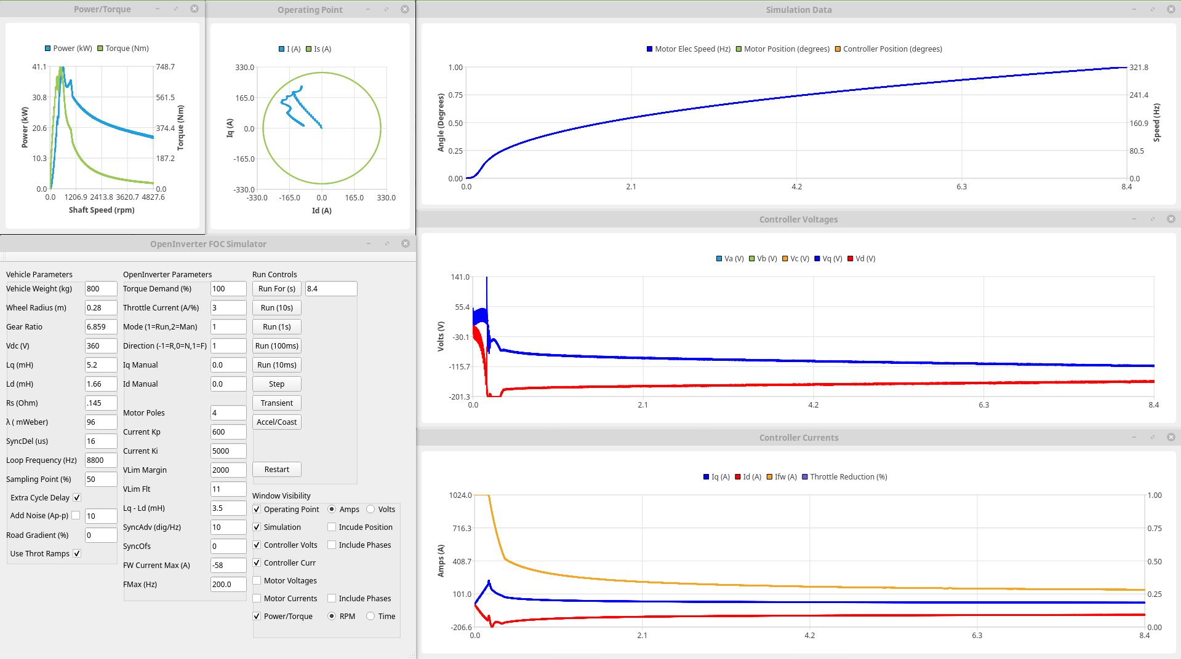Image resolution: width=1181 pixels, height=659 pixels.
Task: Toggle the Extra Cycle Delay checkbox
Action: [77, 498]
